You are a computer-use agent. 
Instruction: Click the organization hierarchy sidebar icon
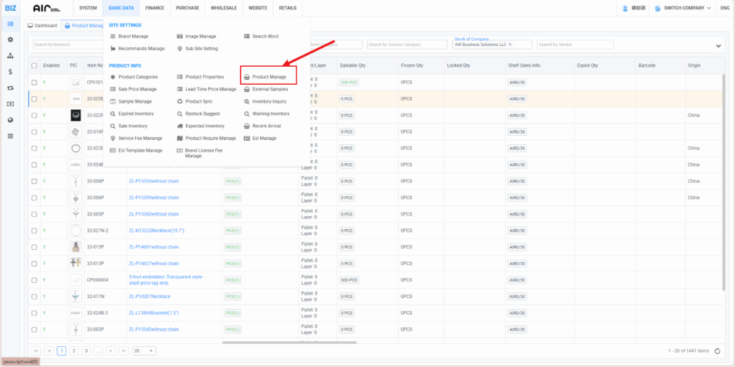(10, 55)
